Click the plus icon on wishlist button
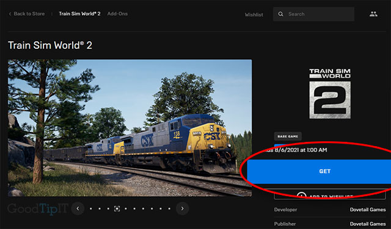This screenshot has height=229, width=391. tap(301, 196)
